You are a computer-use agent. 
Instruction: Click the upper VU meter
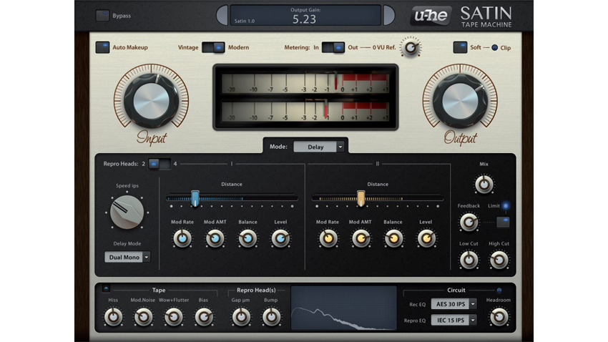(x=305, y=83)
